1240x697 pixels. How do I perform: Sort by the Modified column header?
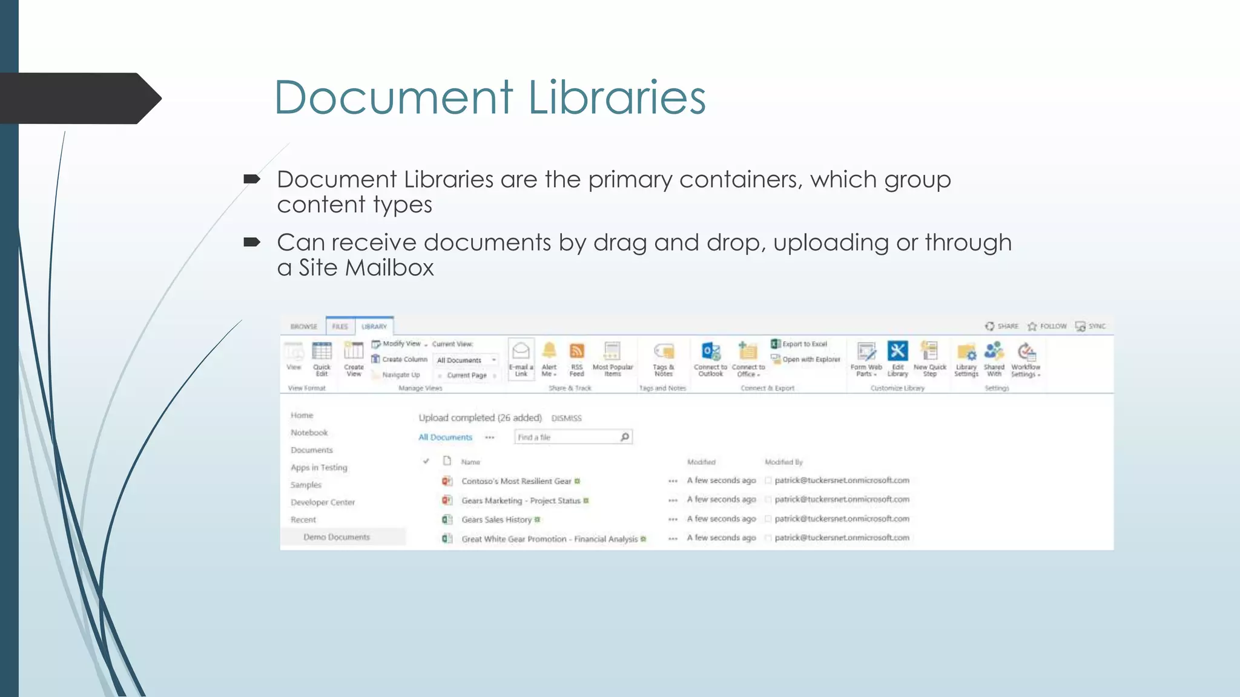701,462
